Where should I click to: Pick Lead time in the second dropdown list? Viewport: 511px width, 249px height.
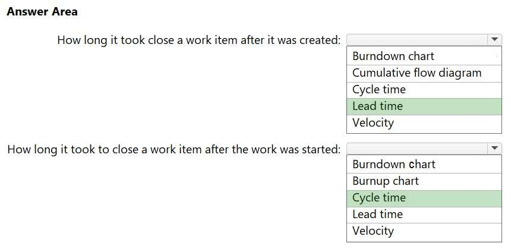pos(377,215)
